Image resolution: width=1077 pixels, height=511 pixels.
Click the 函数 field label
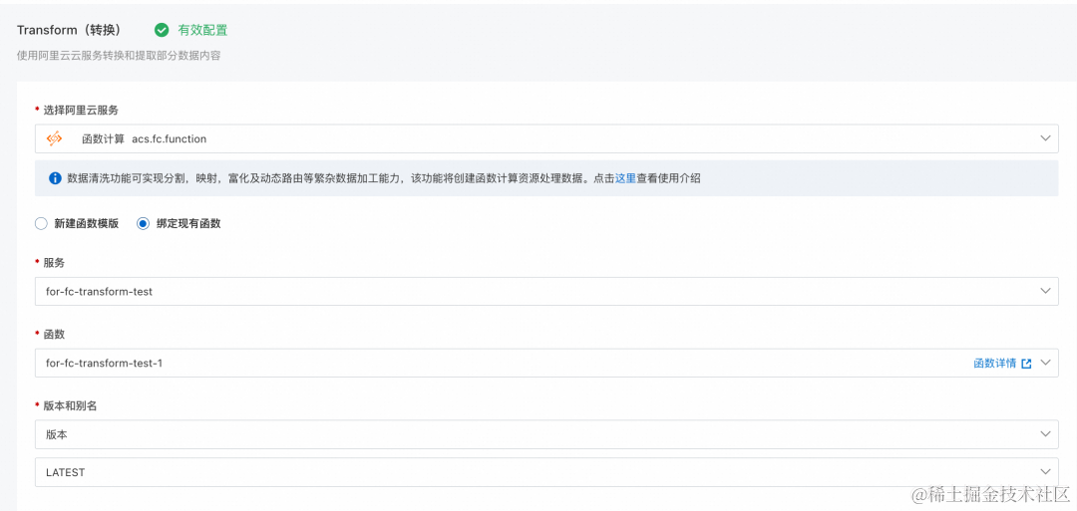pos(54,334)
